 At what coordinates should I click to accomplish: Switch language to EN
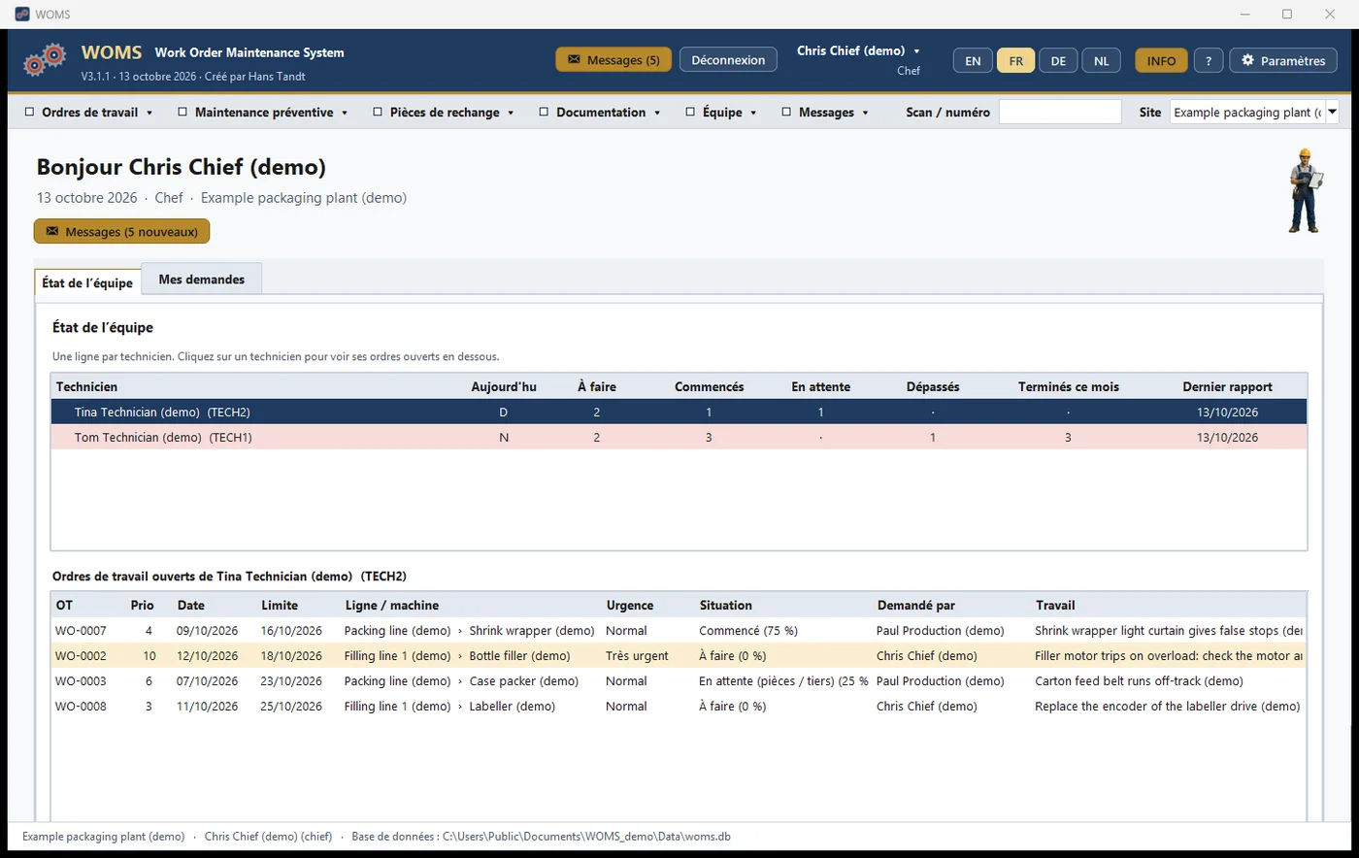pyautogui.click(x=973, y=60)
